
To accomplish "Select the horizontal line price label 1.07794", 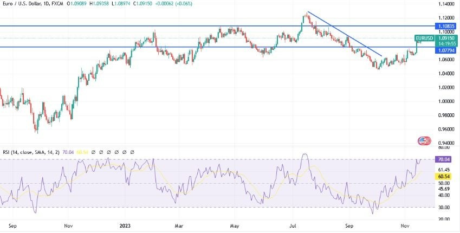I will 446,50.
